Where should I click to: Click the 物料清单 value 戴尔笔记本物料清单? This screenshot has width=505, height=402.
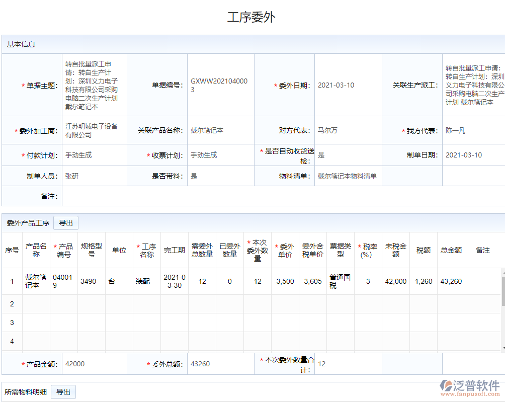tap(348, 176)
